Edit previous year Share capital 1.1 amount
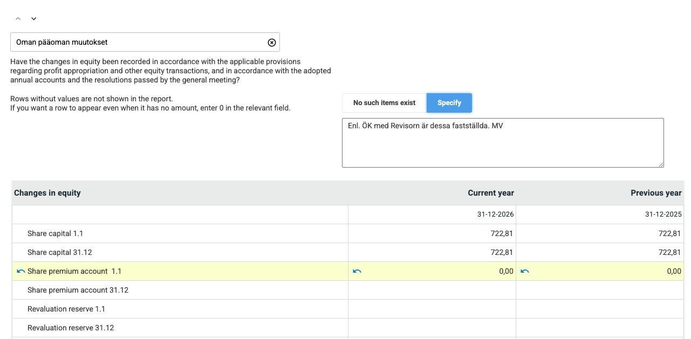 tap(600, 233)
